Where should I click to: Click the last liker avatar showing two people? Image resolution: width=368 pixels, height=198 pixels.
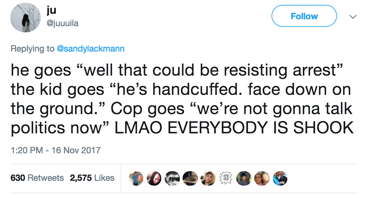pyautogui.click(x=279, y=178)
